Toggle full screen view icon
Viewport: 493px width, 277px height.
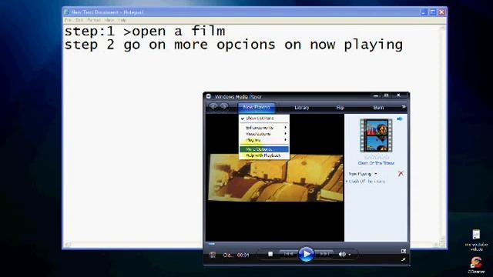[x=404, y=251]
